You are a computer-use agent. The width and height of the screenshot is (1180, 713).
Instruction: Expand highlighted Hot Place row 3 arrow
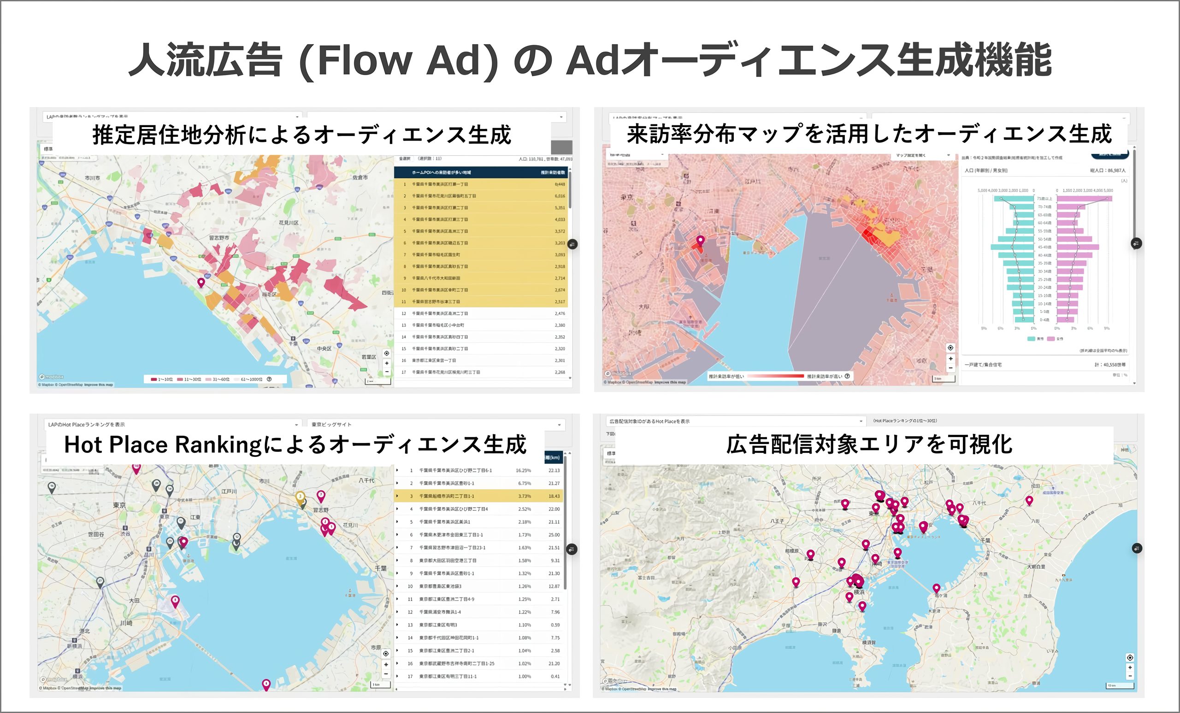(397, 496)
